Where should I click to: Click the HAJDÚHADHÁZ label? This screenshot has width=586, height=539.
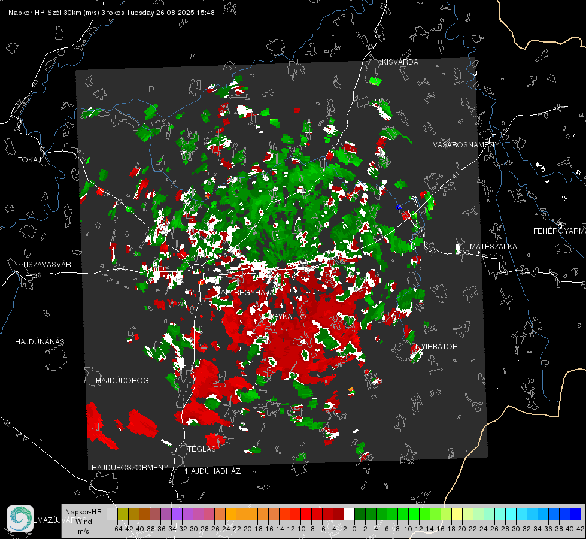[x=213, y=471]
